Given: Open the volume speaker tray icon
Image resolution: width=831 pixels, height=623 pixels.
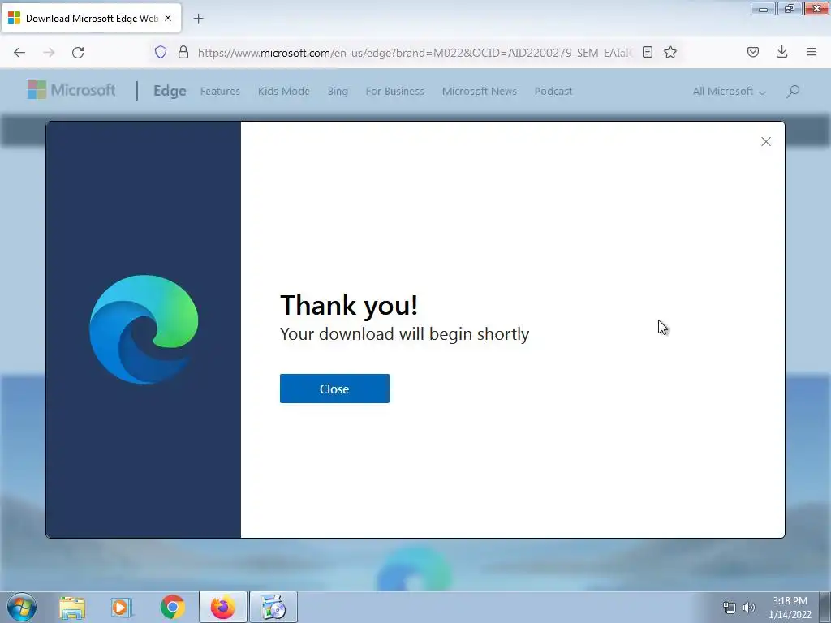Looking at the screenshot, I should coord(748,608).
